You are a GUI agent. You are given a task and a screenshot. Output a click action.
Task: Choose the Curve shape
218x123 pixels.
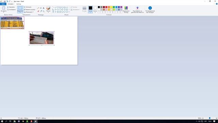coord(56,7)
